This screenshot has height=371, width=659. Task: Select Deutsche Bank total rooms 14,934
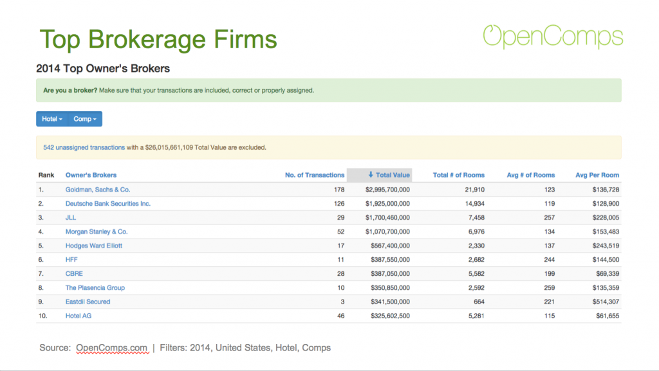[x=474, y=204]
